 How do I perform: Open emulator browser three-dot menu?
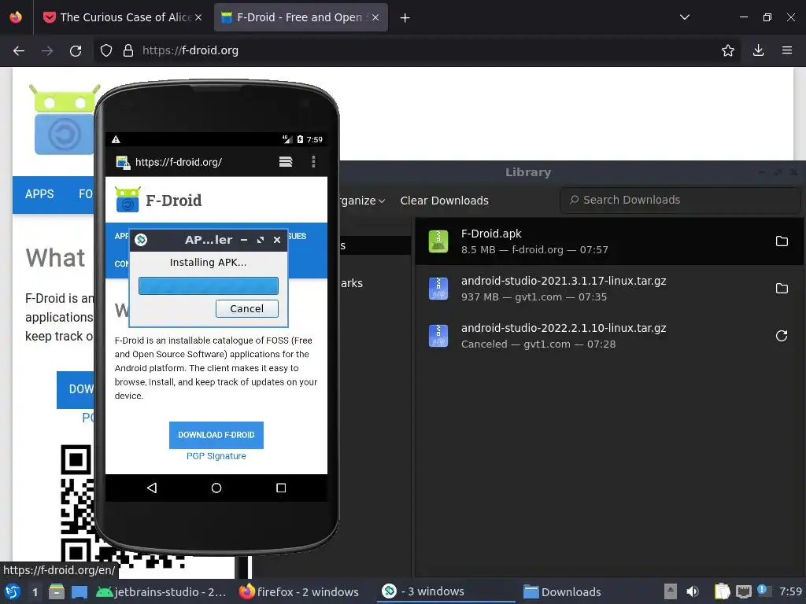pos(313,162)
